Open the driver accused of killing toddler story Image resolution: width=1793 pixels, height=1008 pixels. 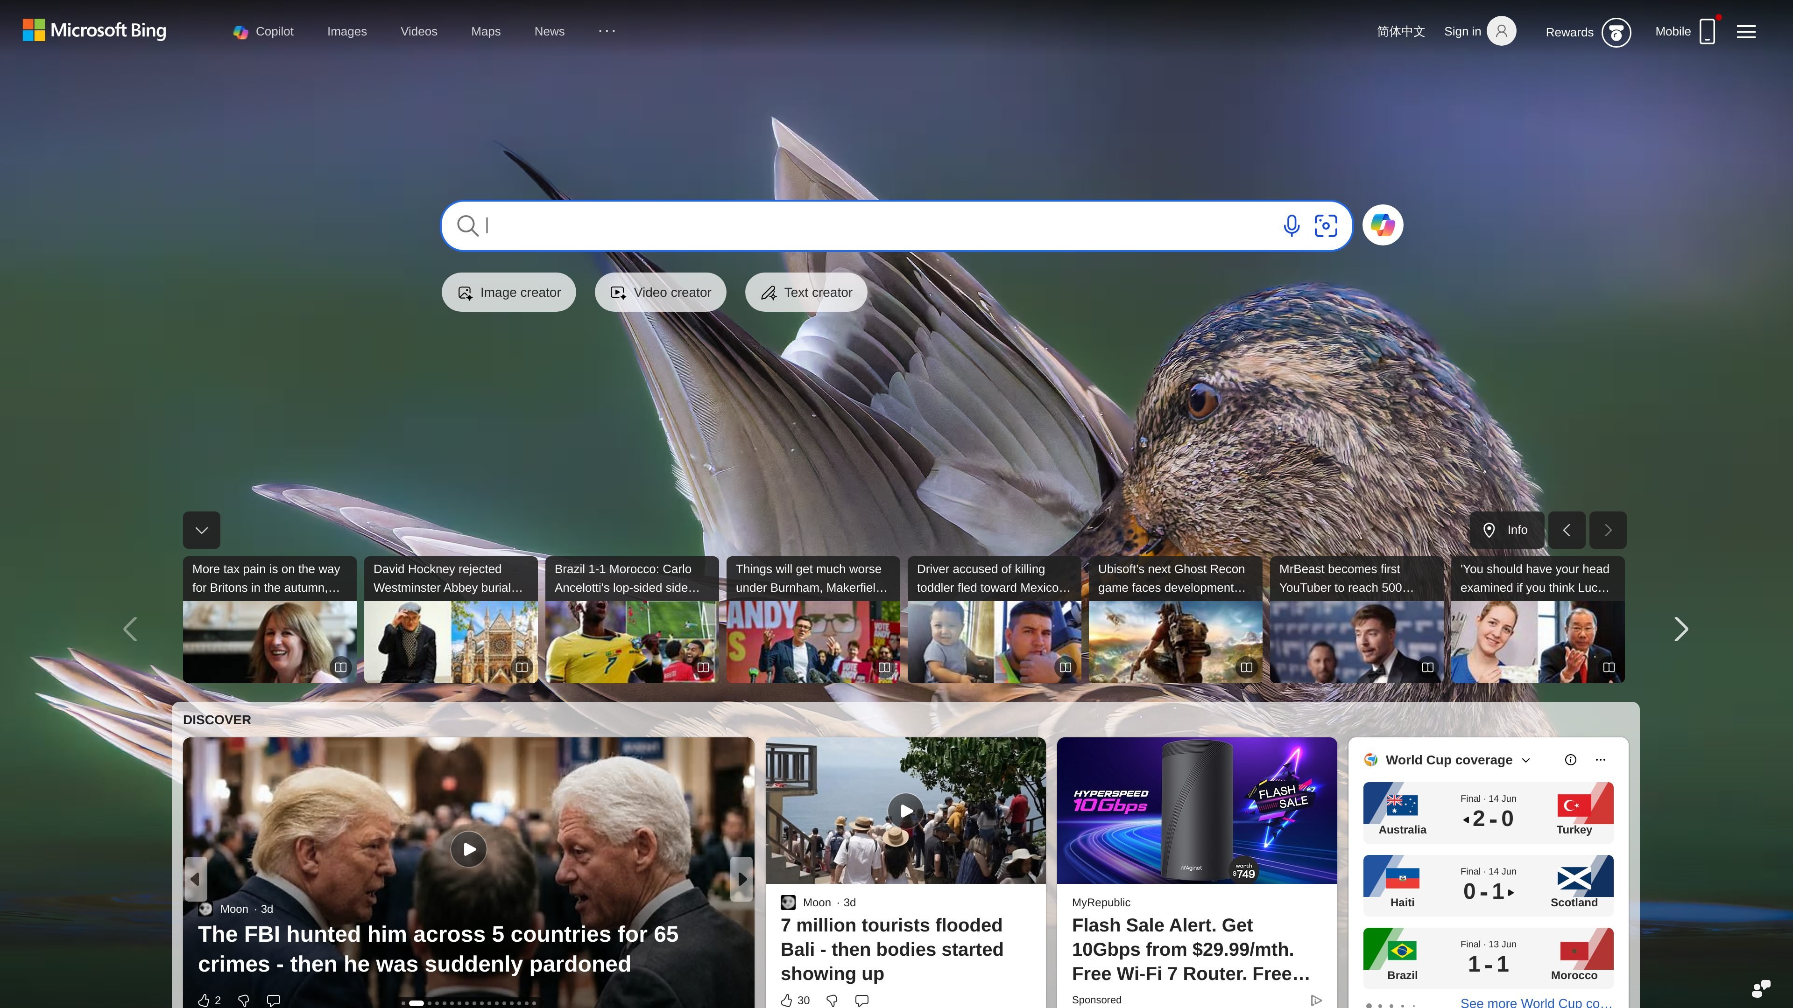pos(994,619)
